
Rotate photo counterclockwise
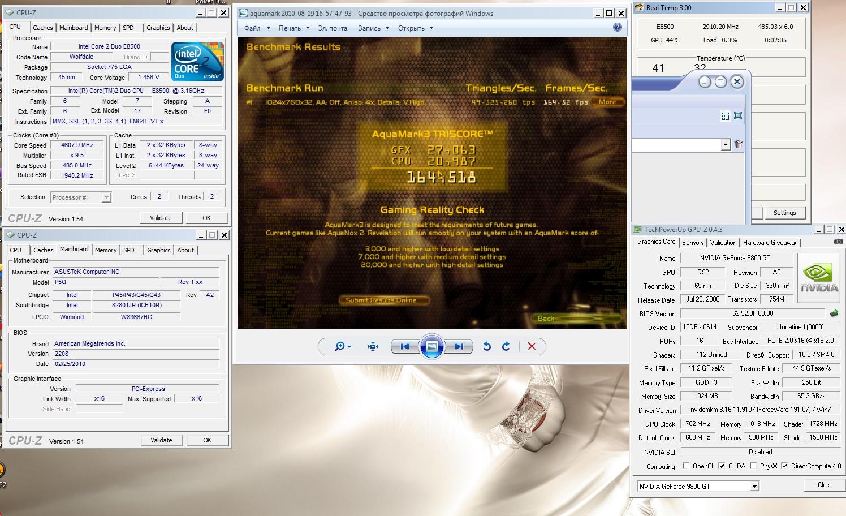[486, 346]
